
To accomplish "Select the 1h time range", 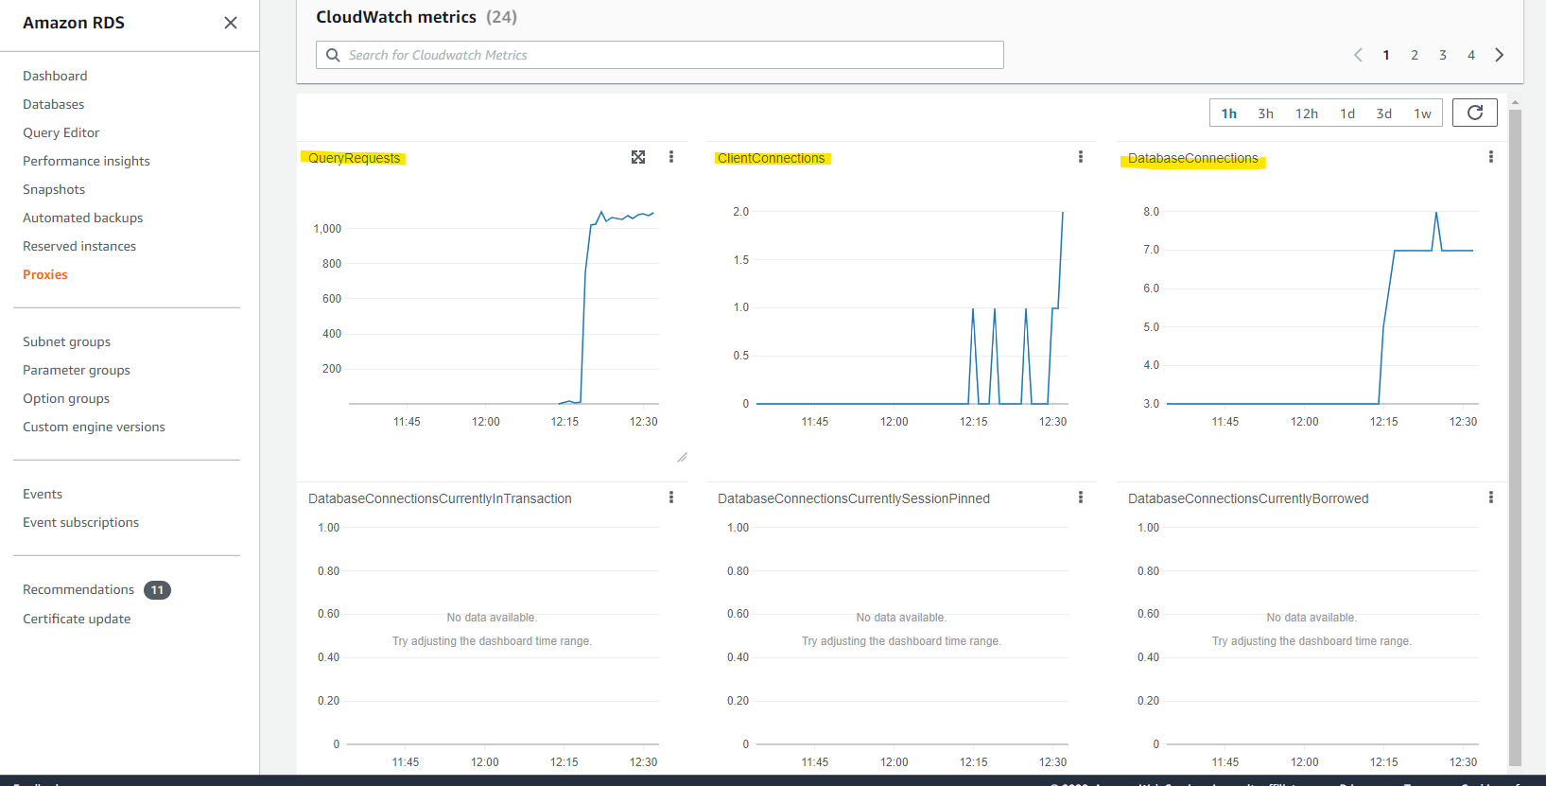I will [x=1229, y=114].
